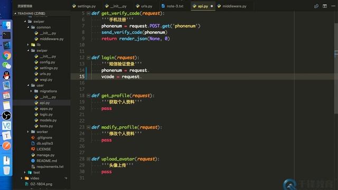Fold the modify_profile function

[x=88, y=127]
